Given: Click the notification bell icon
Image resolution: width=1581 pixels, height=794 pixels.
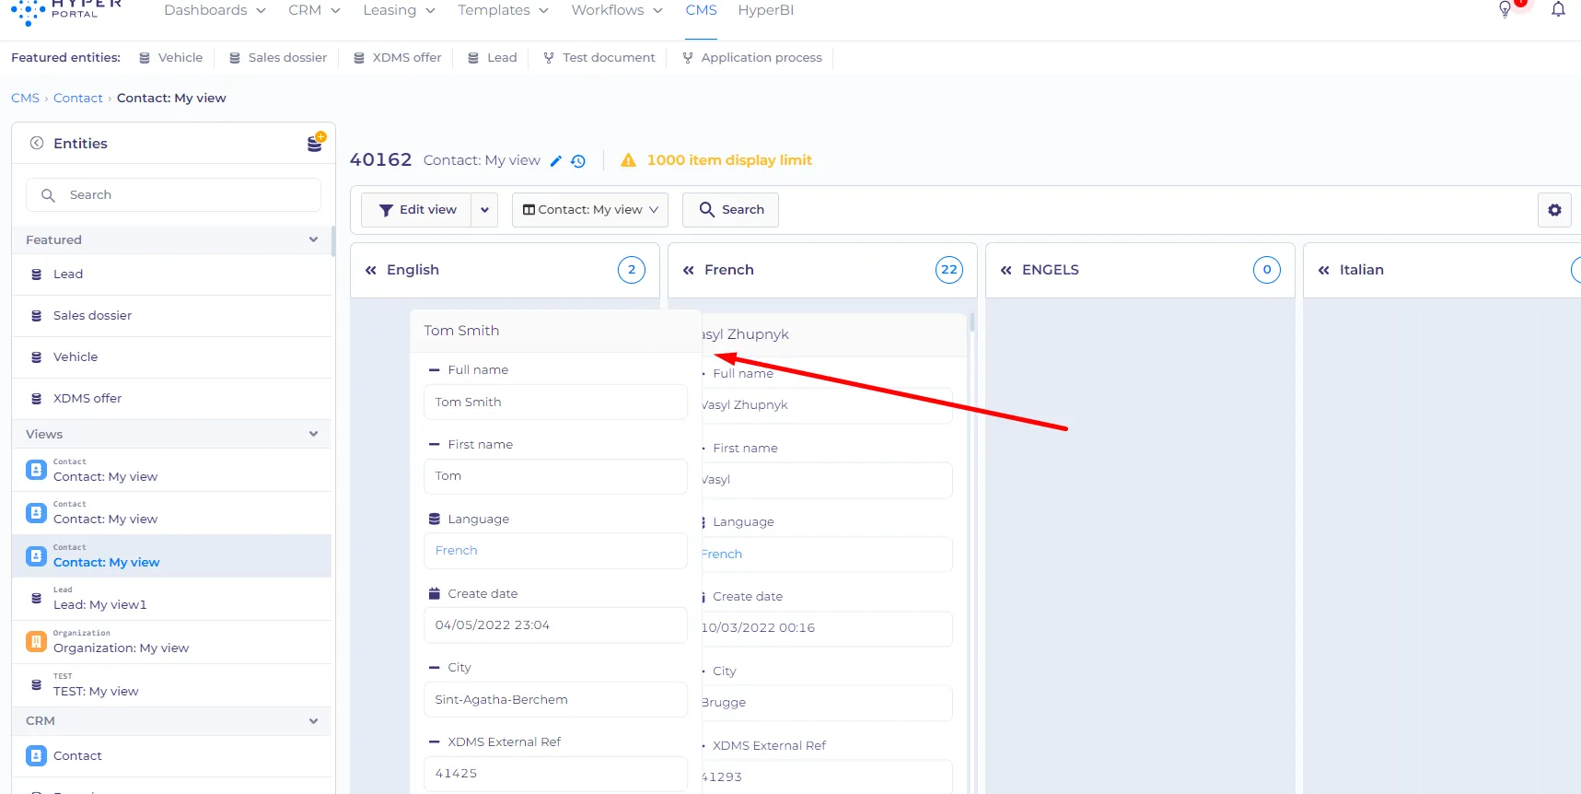Looking at the screenshot, I should [x=1558, y=9].
